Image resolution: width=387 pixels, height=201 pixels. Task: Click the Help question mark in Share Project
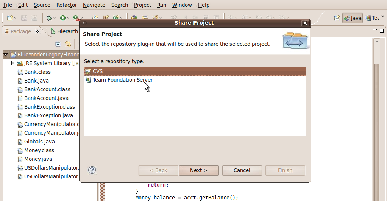click(x=92, y=170)
